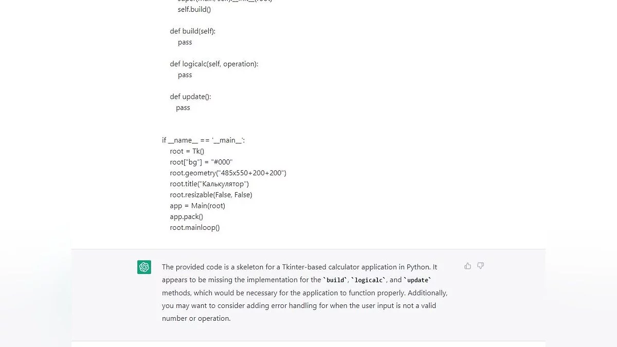Image resolution: width=617 pixels, height=347 pixels.
Task: Click the thumbs down feedback icon
Action: click(x=480, y=266)
